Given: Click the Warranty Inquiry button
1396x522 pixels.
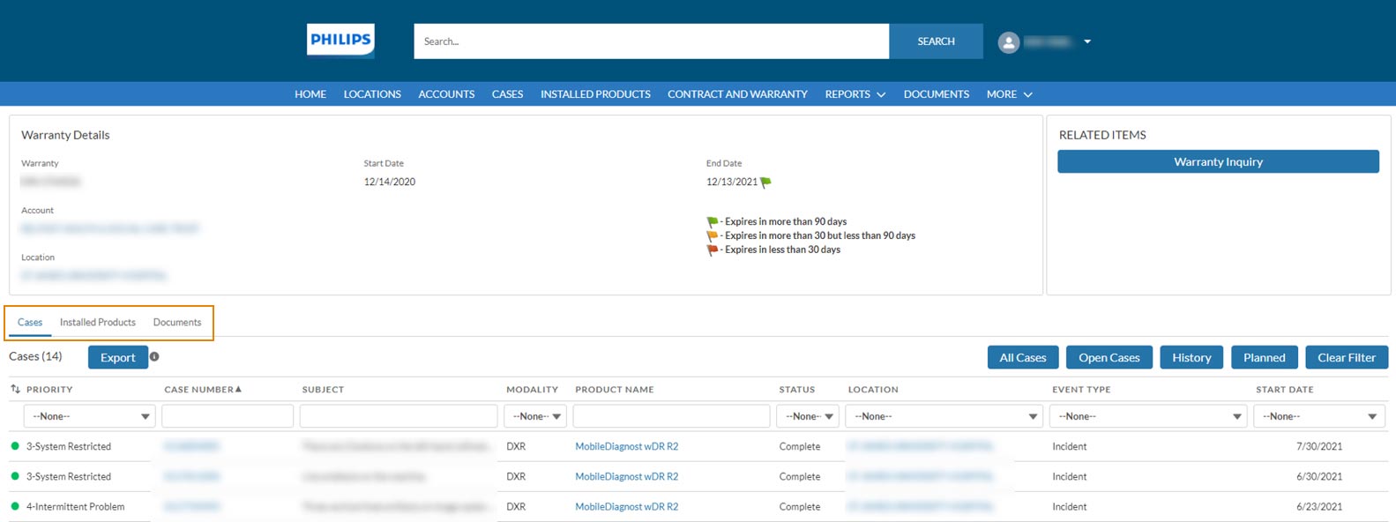Looking at the screenshot, I should tap(1218, 161).
